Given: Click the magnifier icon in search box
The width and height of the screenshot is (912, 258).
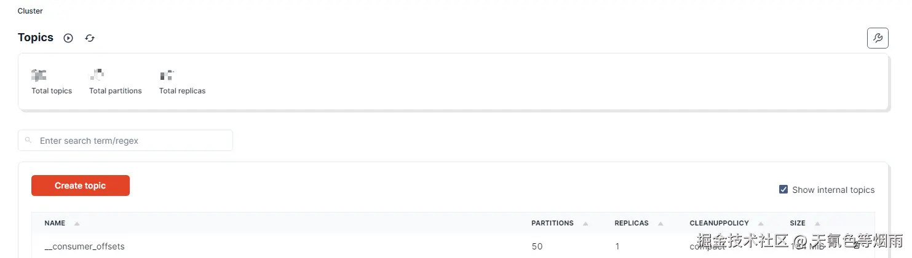Looking at the screenshot, I should 28,141.
